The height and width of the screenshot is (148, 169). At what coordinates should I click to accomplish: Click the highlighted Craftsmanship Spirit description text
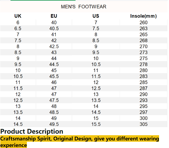79,139
